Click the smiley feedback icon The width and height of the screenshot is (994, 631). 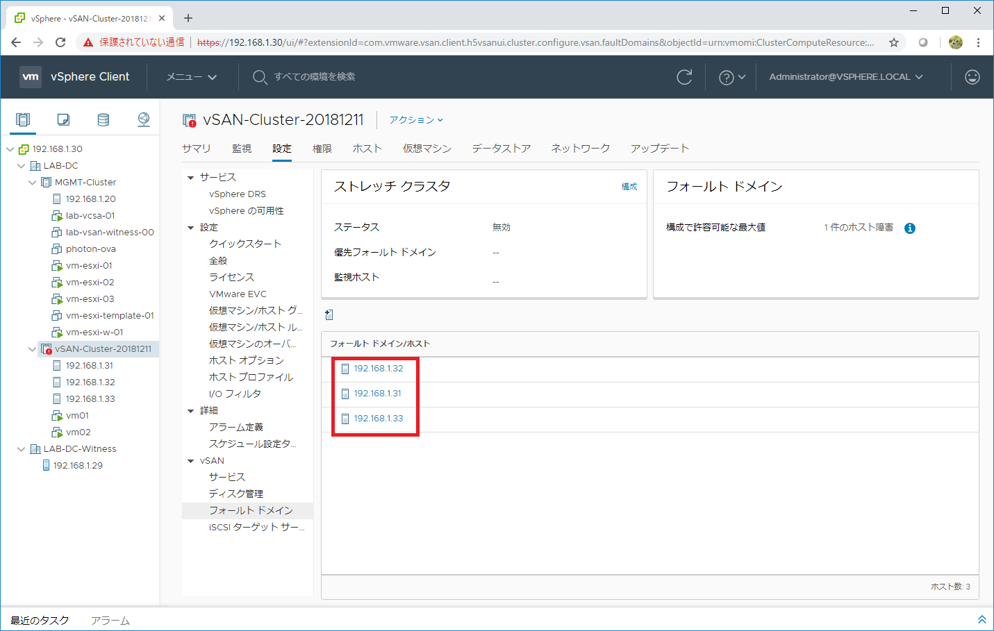click(972, 77)
